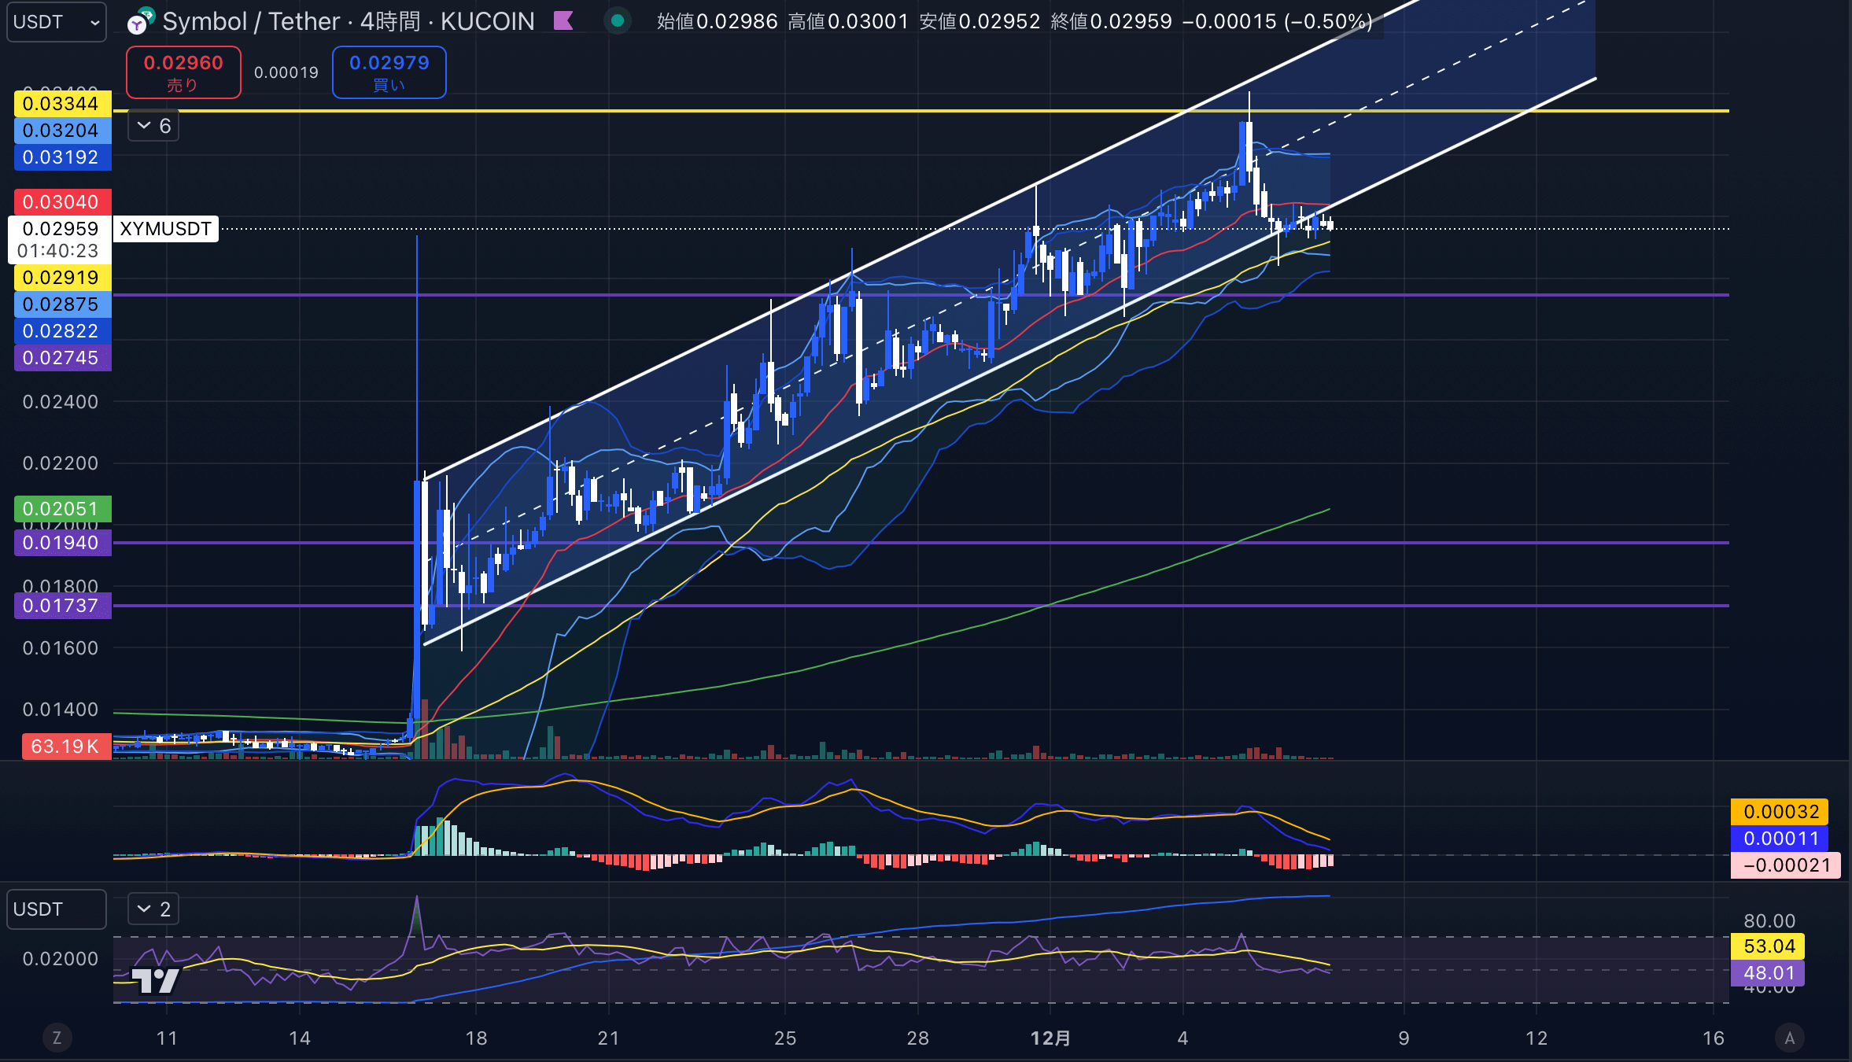Click the yellow 0.02919 price label
The width and height of the screenshot is (1852, 1062).
[62, 278]
